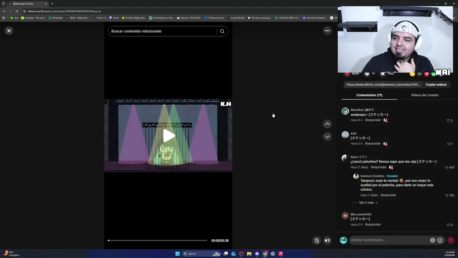Play the video with the center play button

coord(169,136)
